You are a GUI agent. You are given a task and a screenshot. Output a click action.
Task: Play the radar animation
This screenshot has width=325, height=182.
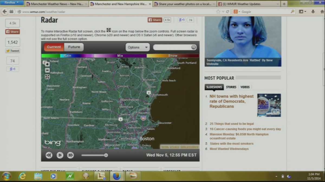60,155
